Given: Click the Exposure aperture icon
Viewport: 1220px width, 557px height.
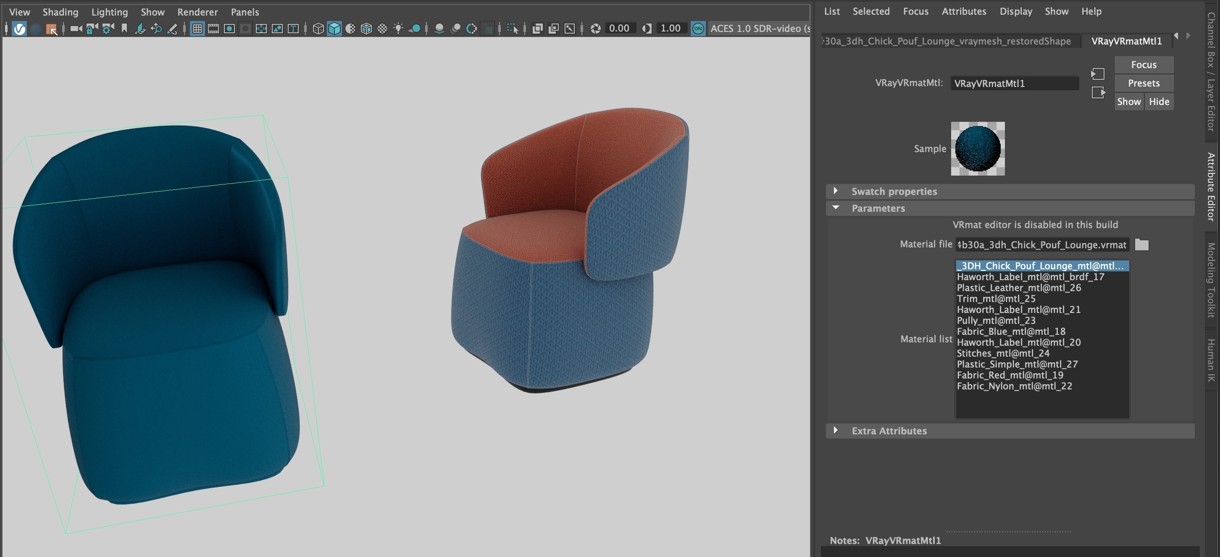Looking at the screenshot, I should pyautogui.click(x=595, y=29).
